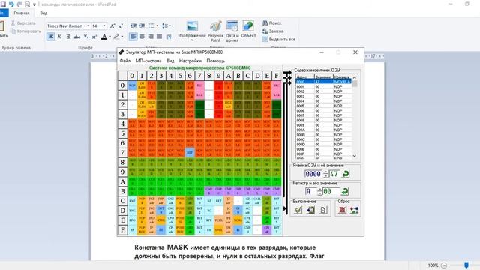Insert a Рисунок Paint drawing
This screenshot has height=270, width=480.
coord(215,31)
